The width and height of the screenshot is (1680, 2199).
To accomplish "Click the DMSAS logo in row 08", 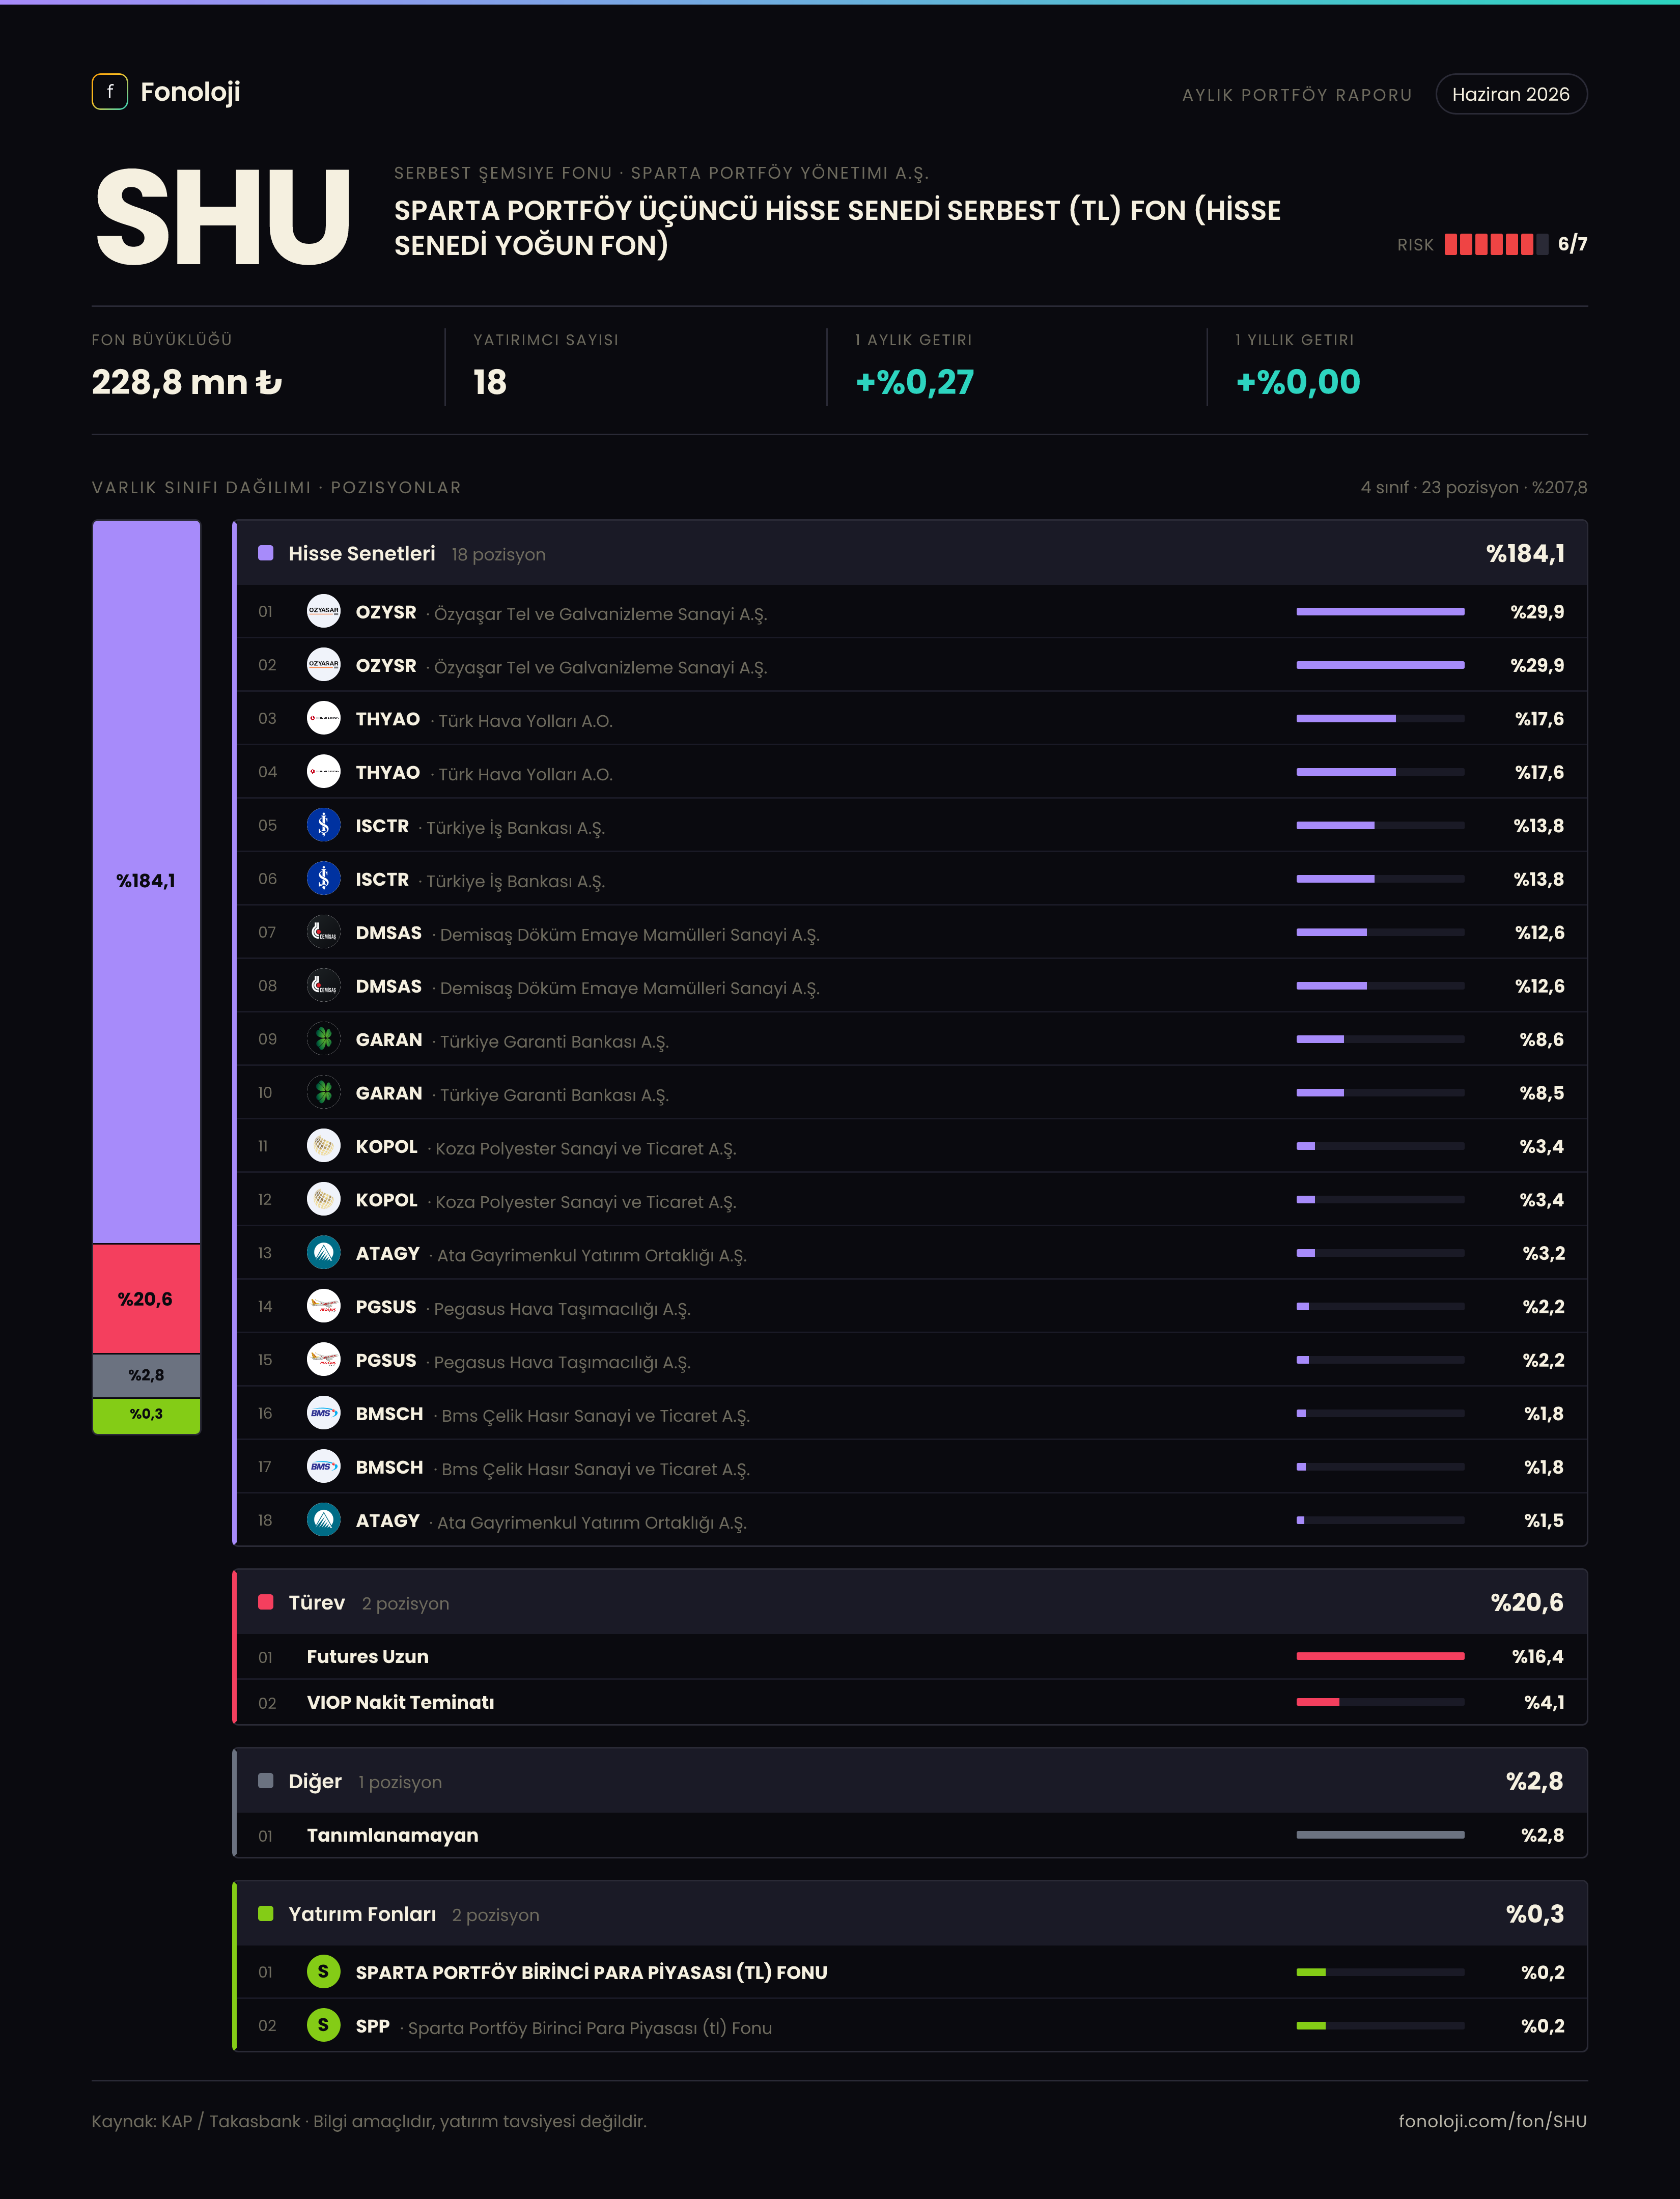I will 323,986.
